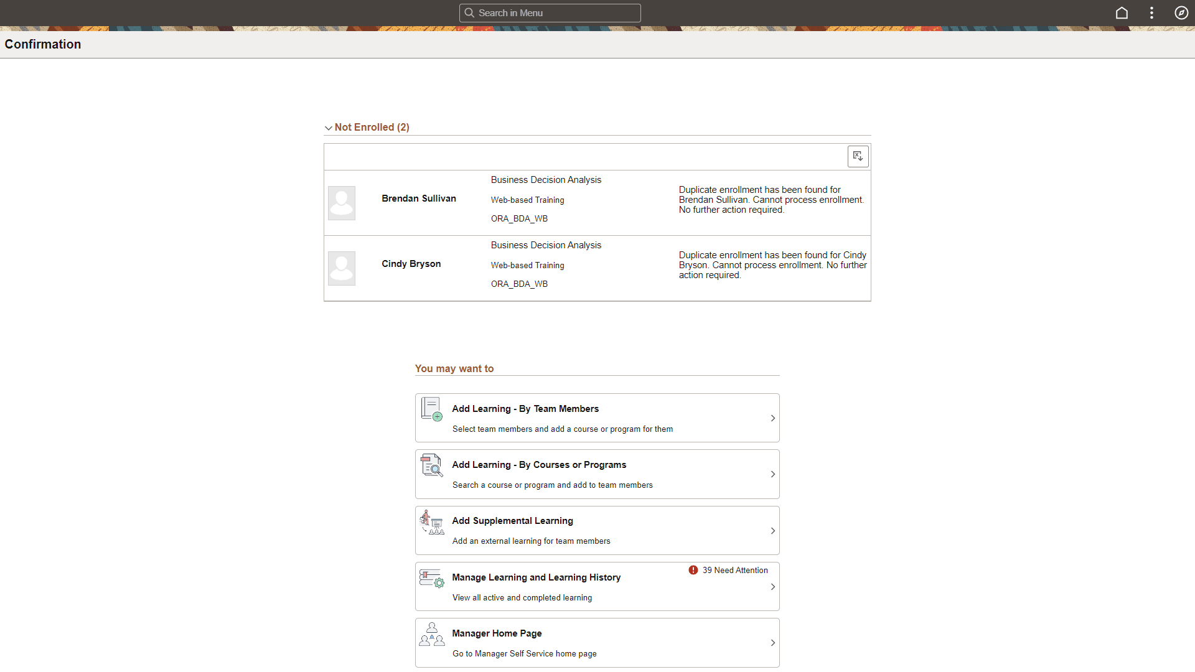
Task: Click Brendan Sullivan's profile photo placeholder
Action: [x=341, y=202]
